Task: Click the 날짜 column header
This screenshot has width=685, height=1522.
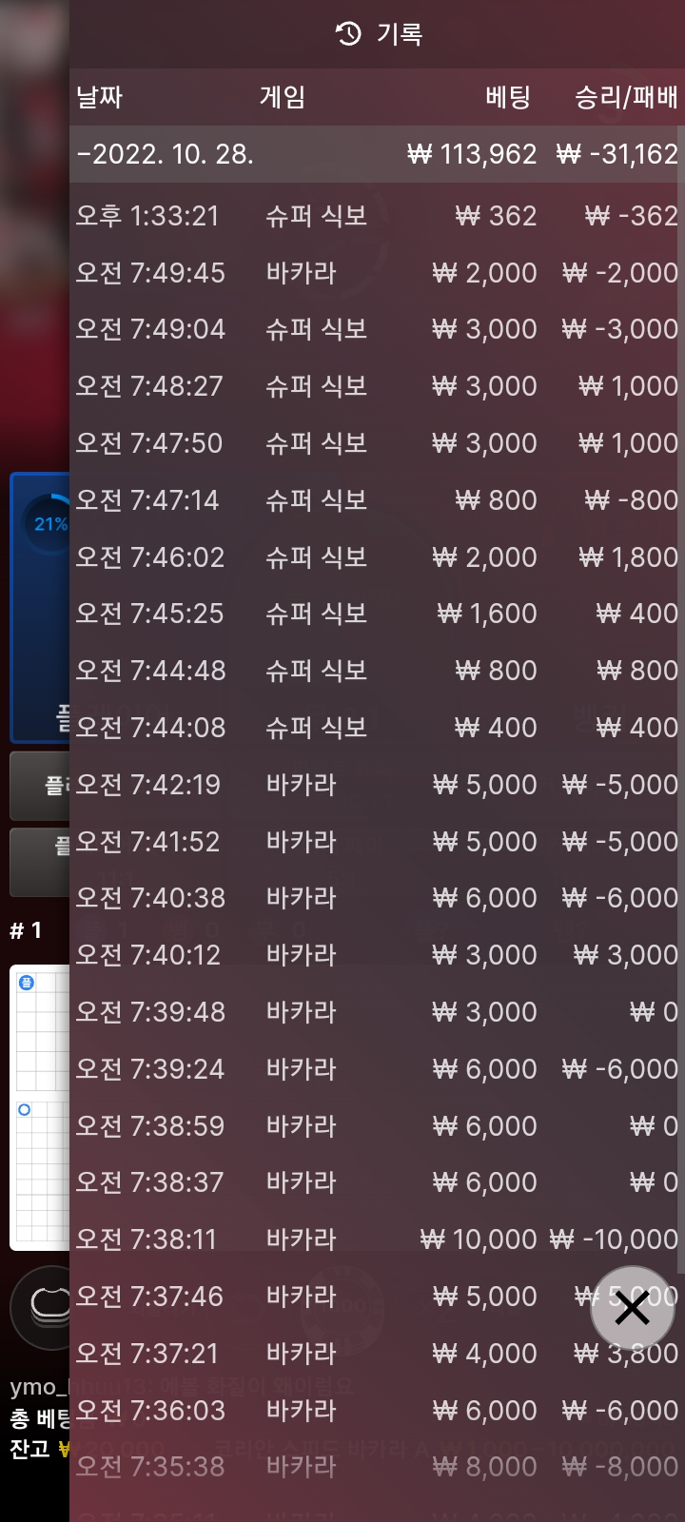Action: click(100, 97)
